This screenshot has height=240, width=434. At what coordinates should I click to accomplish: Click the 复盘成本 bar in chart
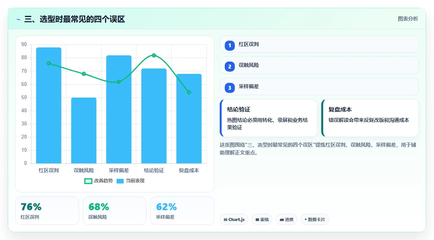(x=189, y=118)
